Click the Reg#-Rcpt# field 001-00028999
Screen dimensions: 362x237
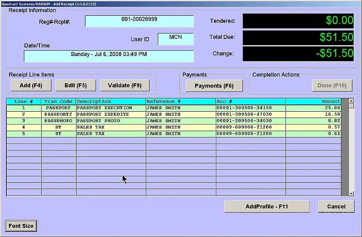pos(139,21)
